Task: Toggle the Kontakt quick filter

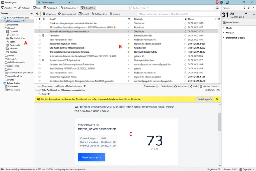Action: pyautogui.click(x=84, y=14)
